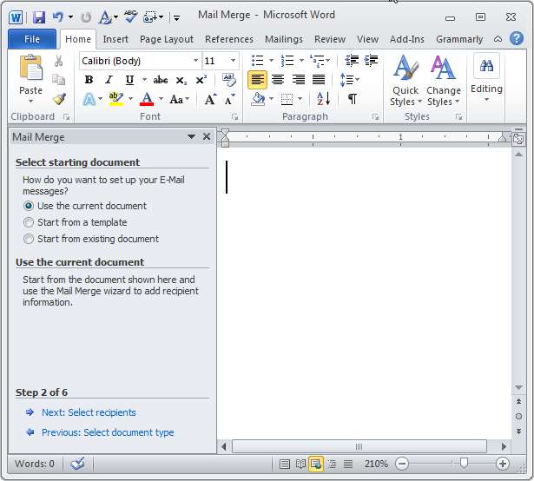Select 'Start from a template' option
Image resolution: width=534 pixels, height=481 pixels.
click(x=29, y=222)
